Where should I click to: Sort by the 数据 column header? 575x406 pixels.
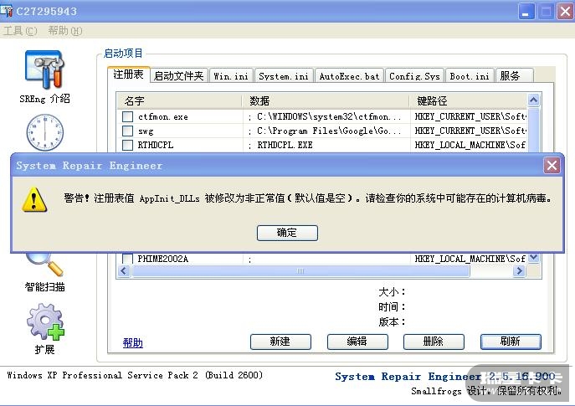(x=326, y=100)
